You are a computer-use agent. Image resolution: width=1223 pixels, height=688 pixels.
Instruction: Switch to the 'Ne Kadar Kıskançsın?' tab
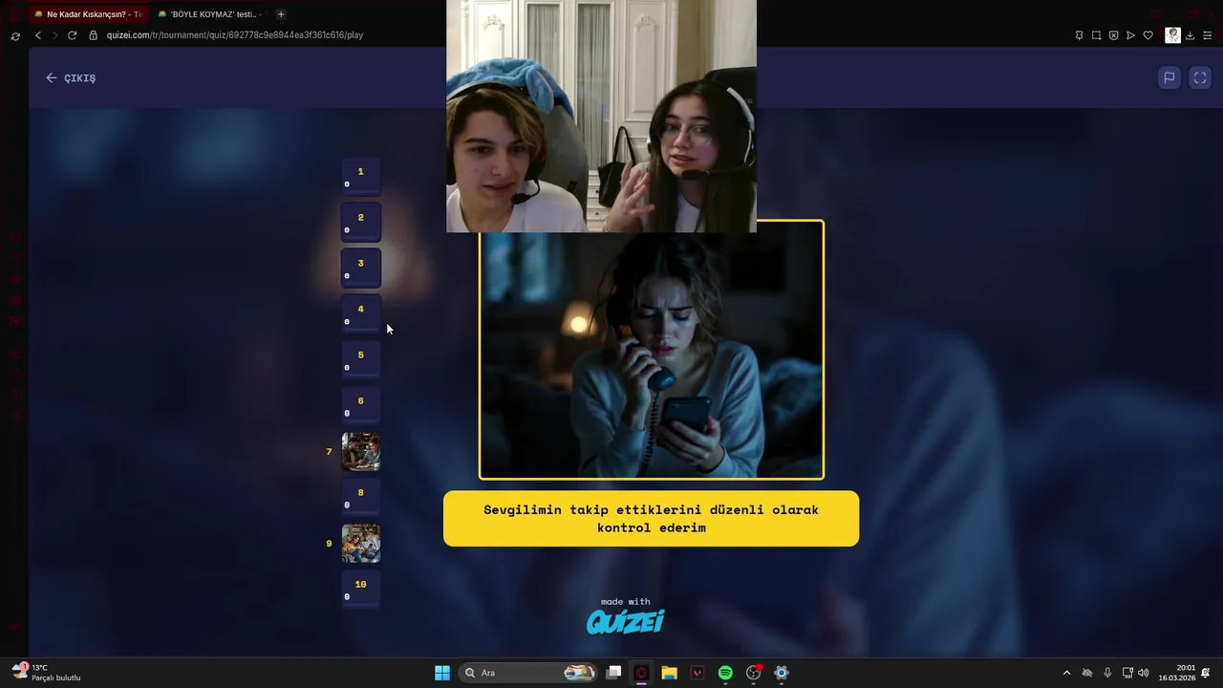click(88, 14)
